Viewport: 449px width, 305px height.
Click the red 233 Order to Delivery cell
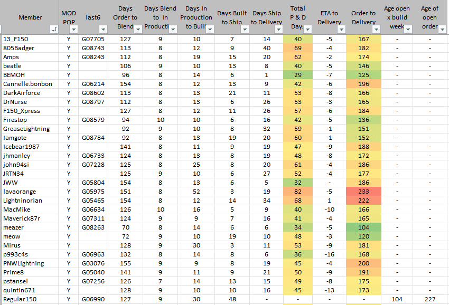363,192
